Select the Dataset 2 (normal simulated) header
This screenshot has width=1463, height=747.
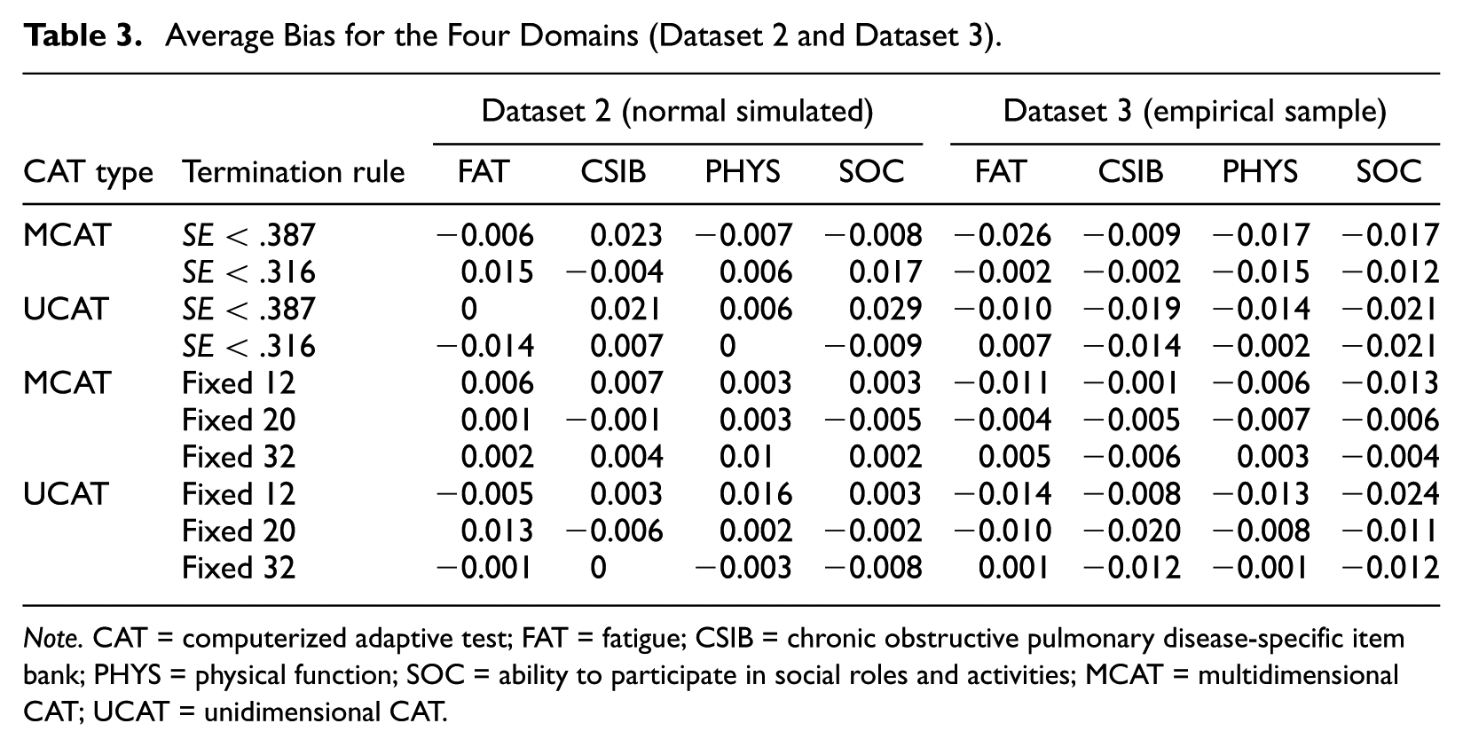point(677,112)
